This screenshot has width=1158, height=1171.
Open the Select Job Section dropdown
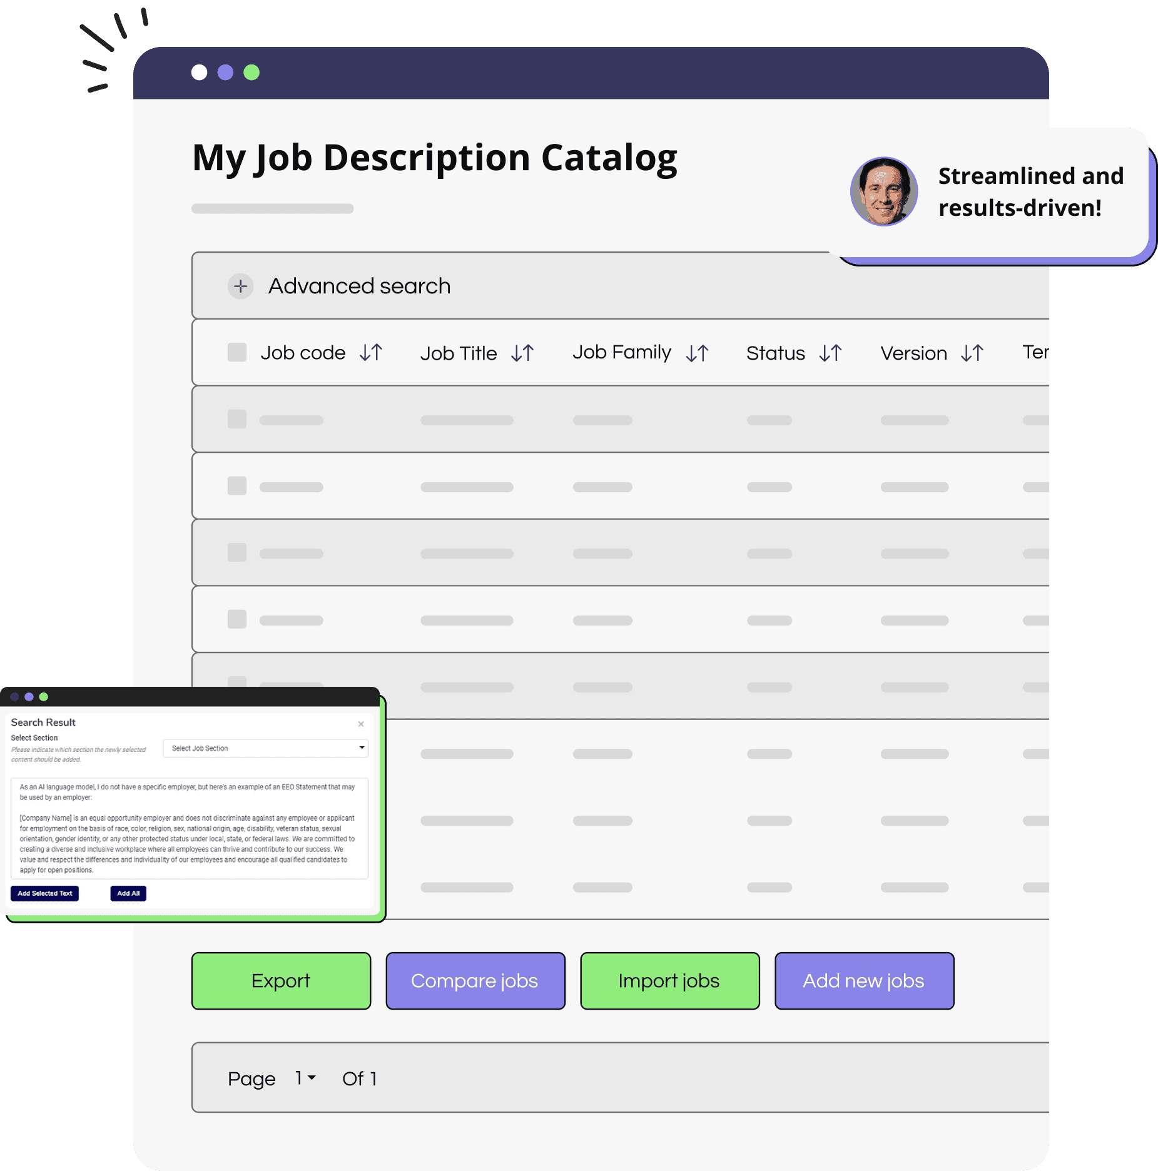(x=265, y=748)
